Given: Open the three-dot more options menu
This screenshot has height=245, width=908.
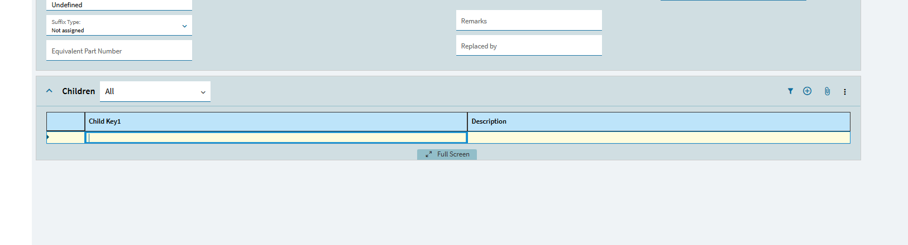Looking at the screenshot, I should point(845,92).
